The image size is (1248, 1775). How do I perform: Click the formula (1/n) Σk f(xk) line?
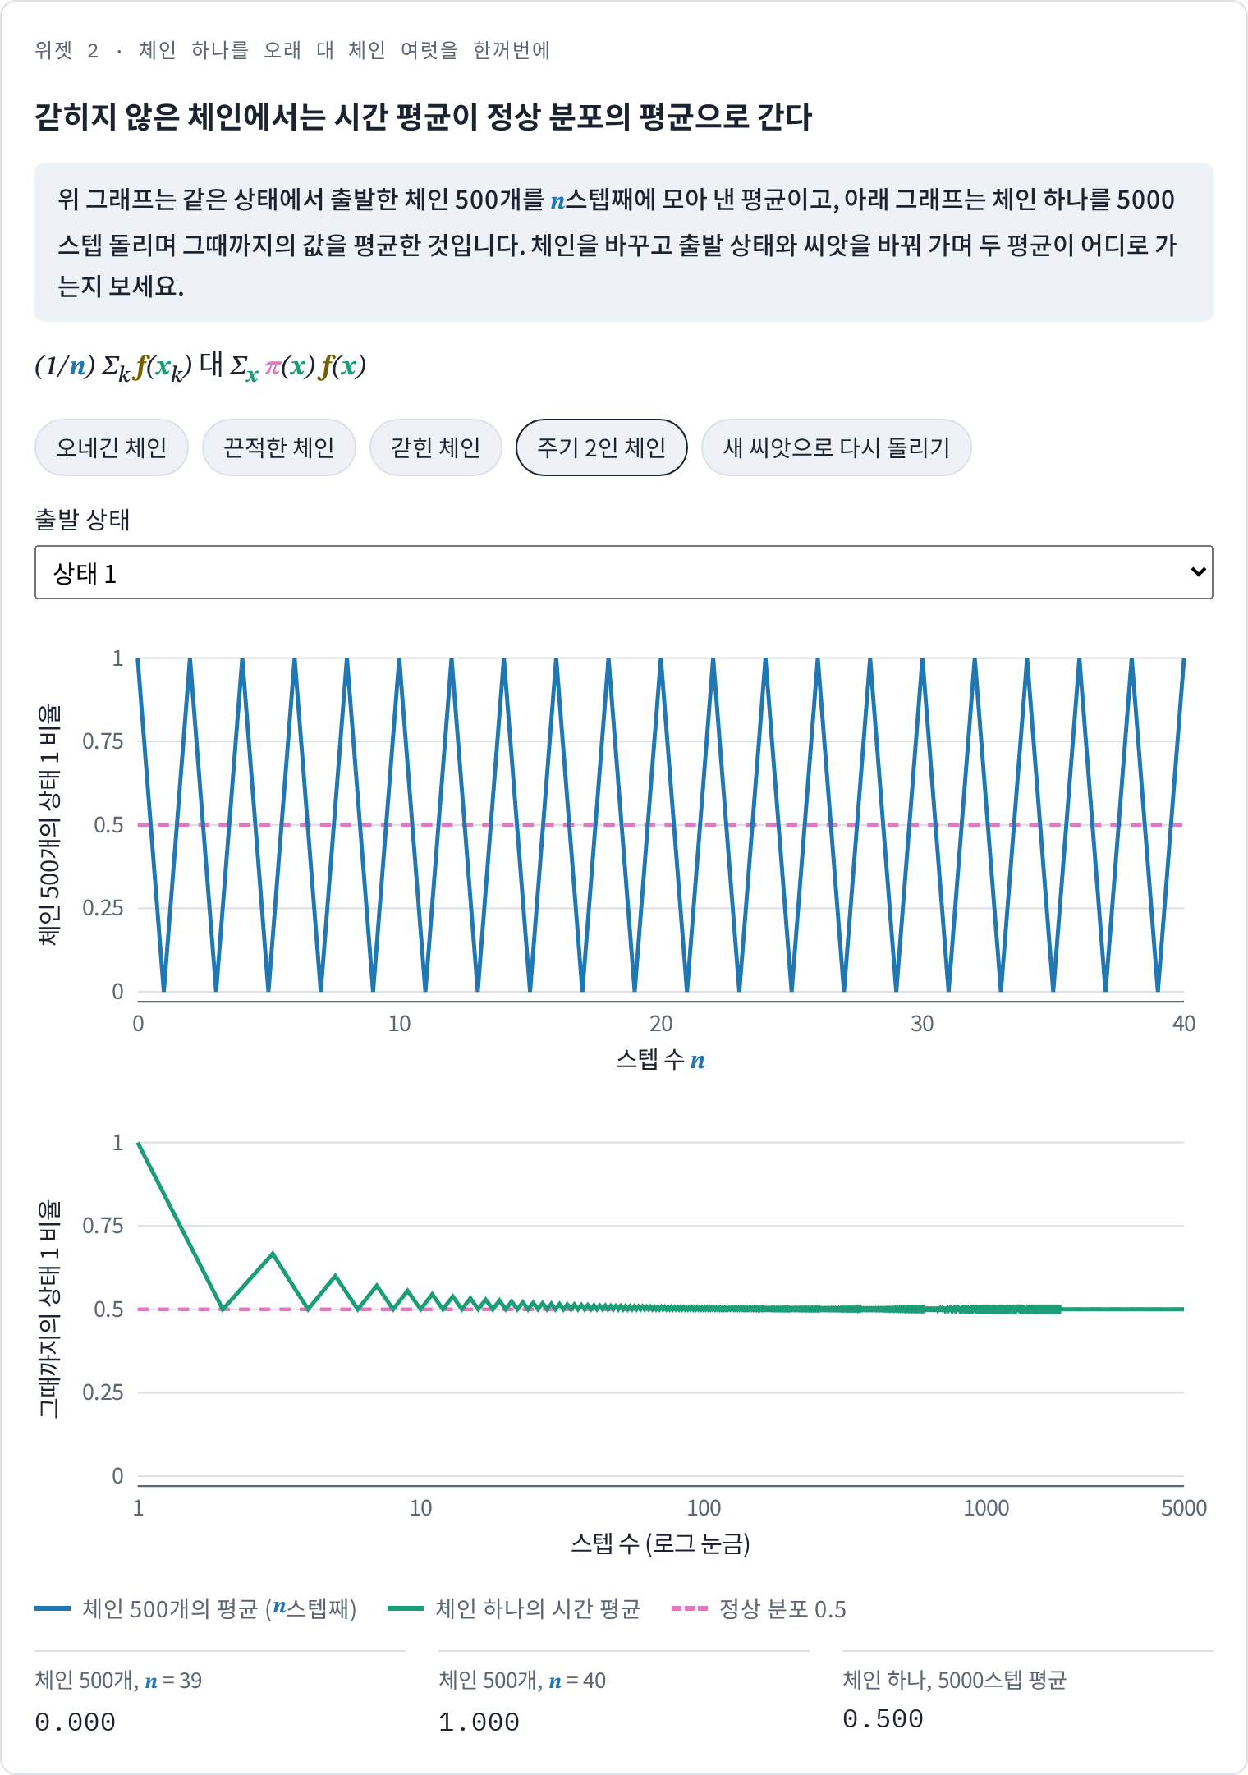[200, 366]
